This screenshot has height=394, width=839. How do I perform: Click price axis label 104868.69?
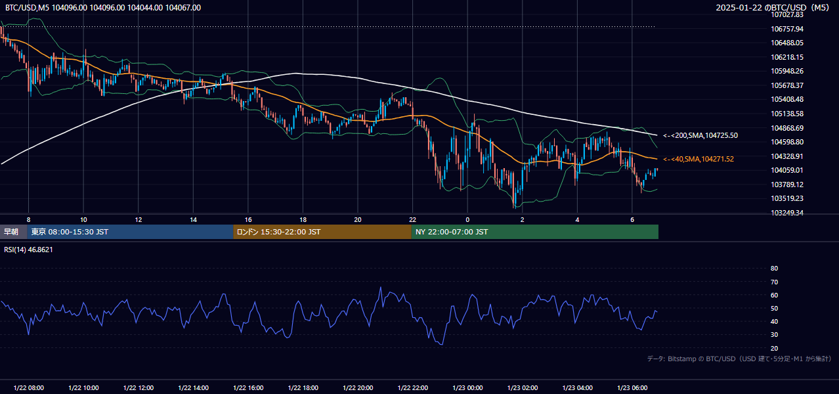[x=787, y=128]
